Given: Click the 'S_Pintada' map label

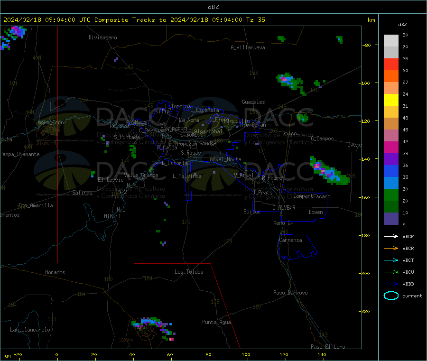Looking at the screenshot, I should pyautogui.click(x=127, y=137).
